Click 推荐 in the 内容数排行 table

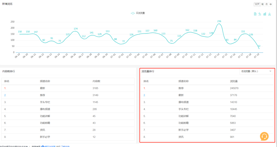click(x=42, y=95)
